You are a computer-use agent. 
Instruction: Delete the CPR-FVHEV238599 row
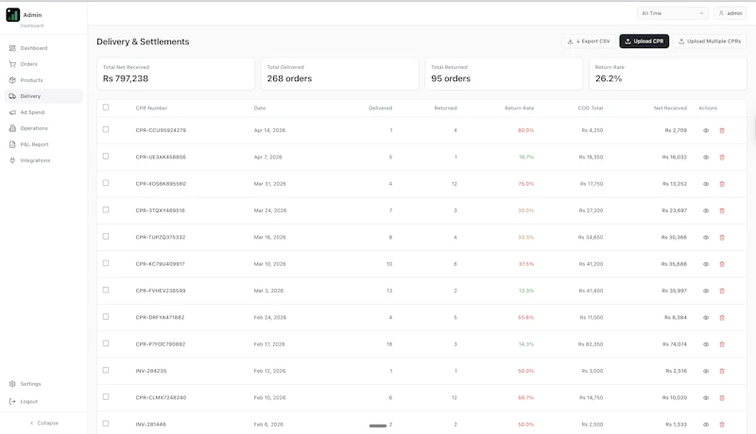coord(722,292)
